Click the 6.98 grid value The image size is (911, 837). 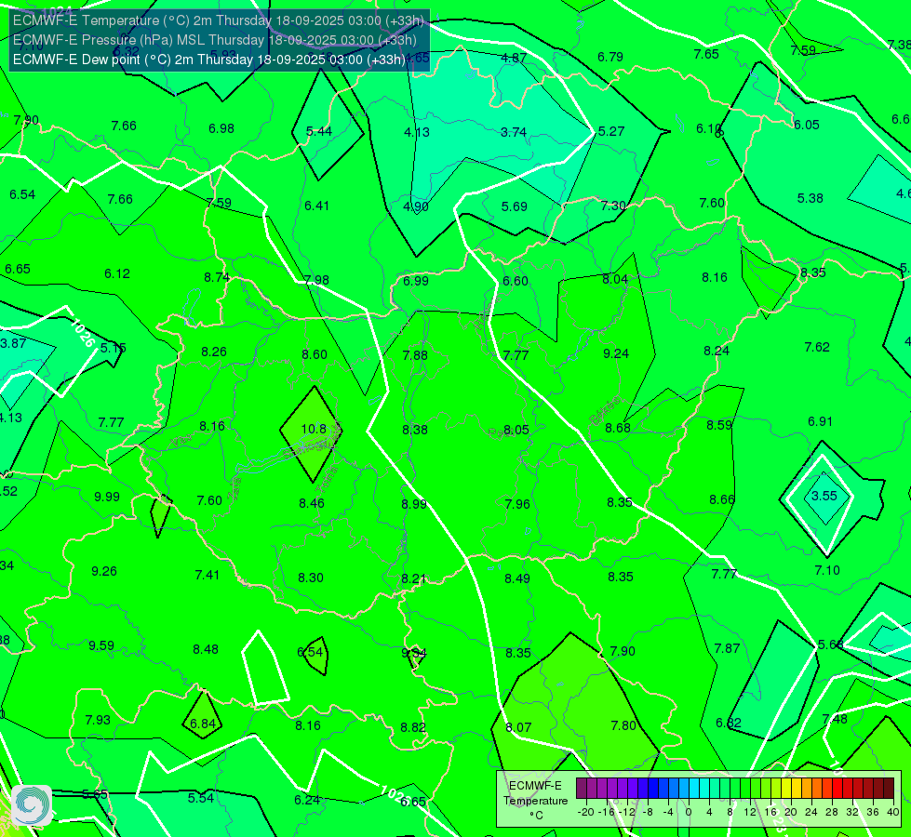[x=221, y=128]
